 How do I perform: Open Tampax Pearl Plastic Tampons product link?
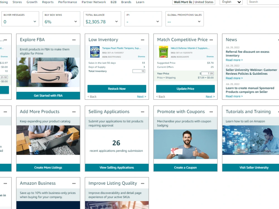(x=122, y=48)
